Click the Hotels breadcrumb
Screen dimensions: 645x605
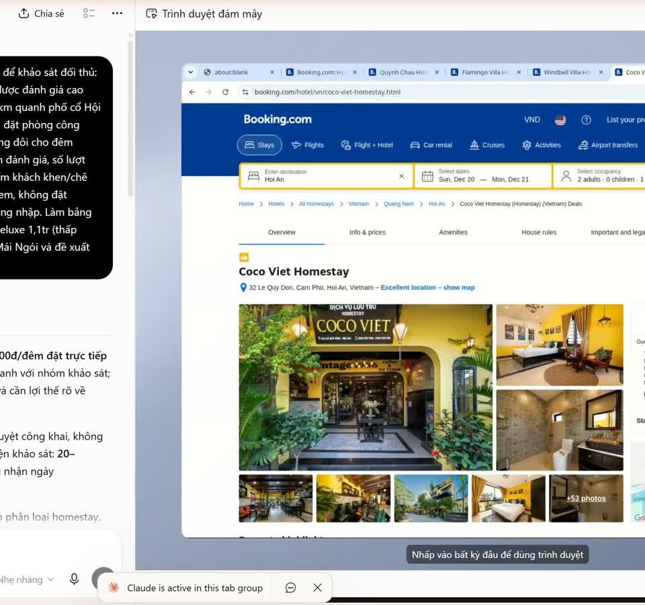(x=276, y=204)
